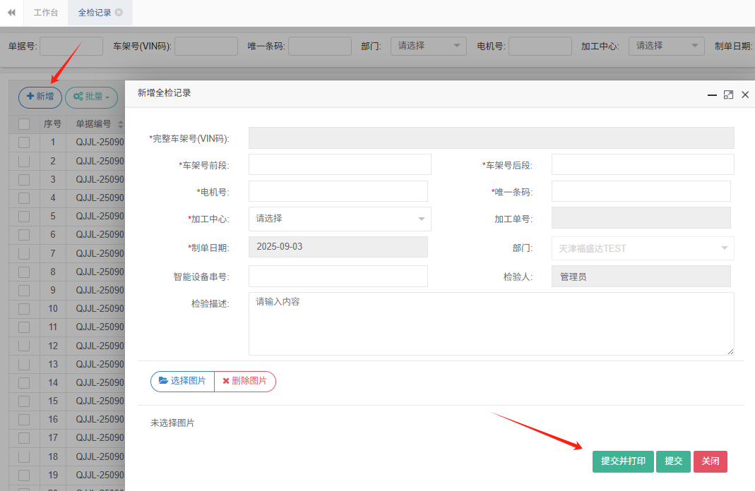Check the checkbox for row 1
This screenshot has height=491, width=755.
pos(24,143)
